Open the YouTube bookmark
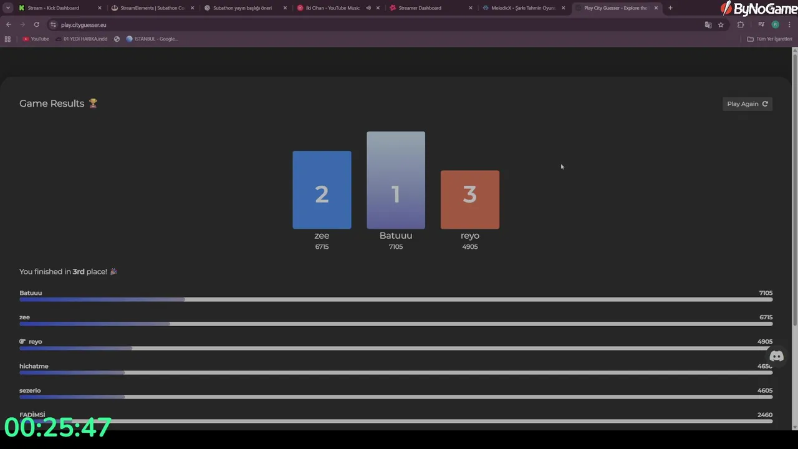This screenshot has width=798, height=449. [36, 39]
